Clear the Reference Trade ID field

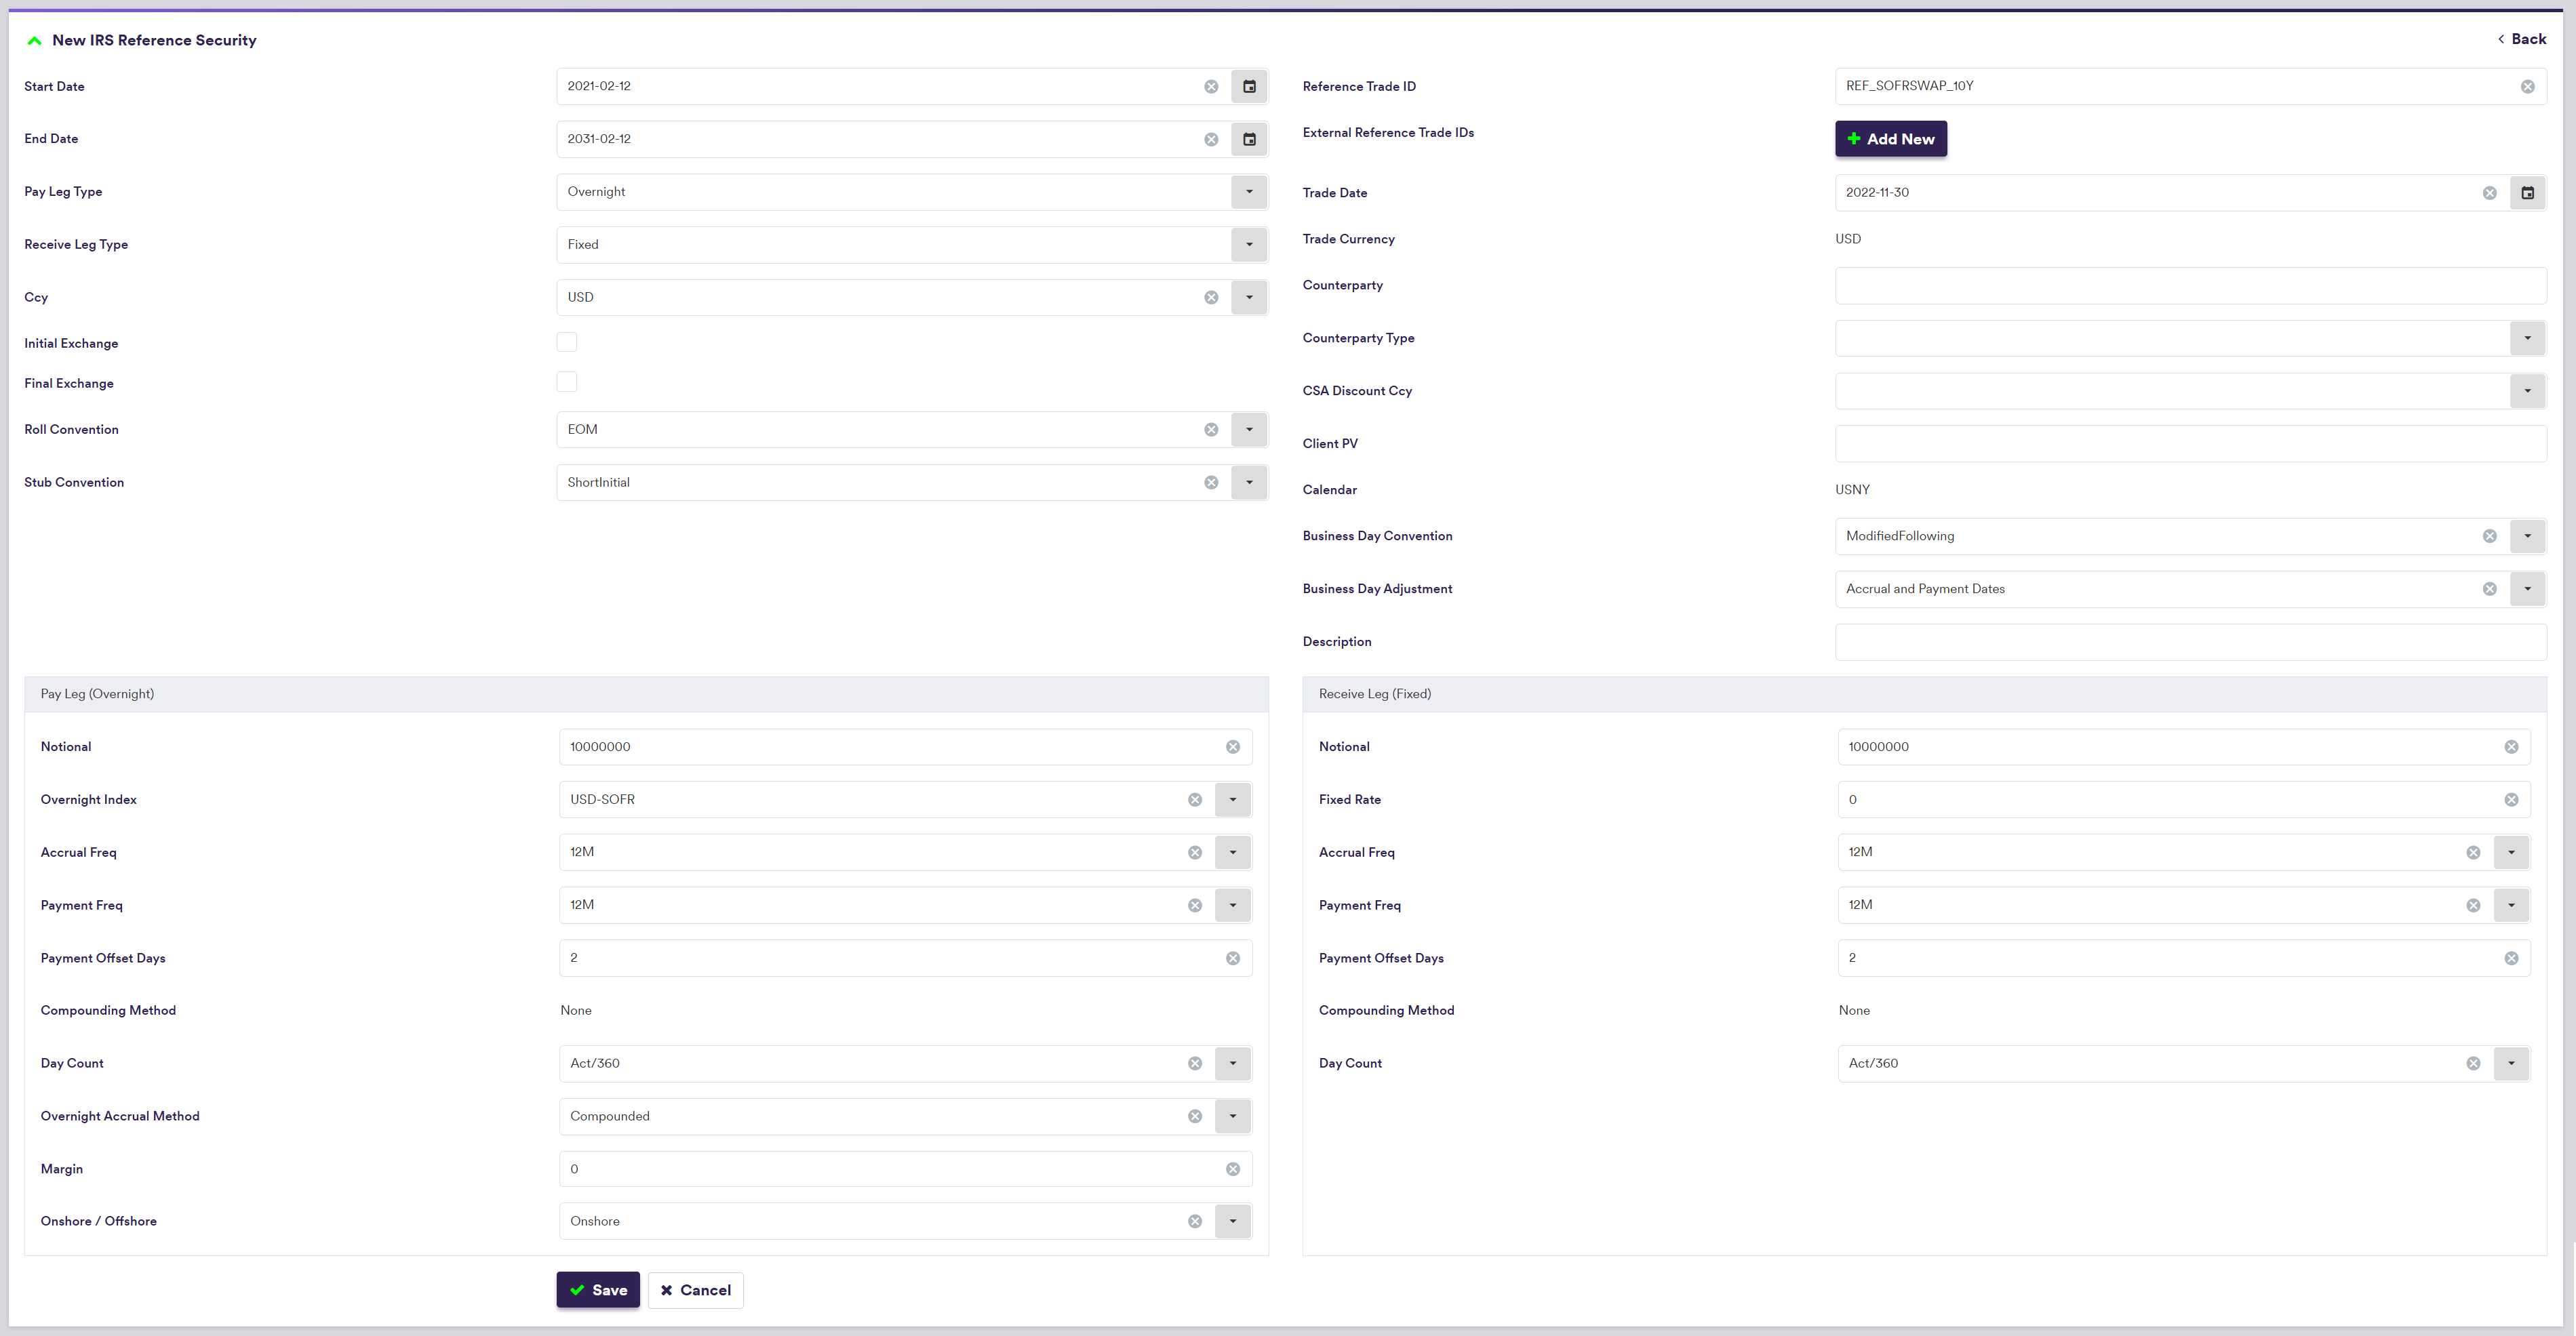coord(2527,86)
